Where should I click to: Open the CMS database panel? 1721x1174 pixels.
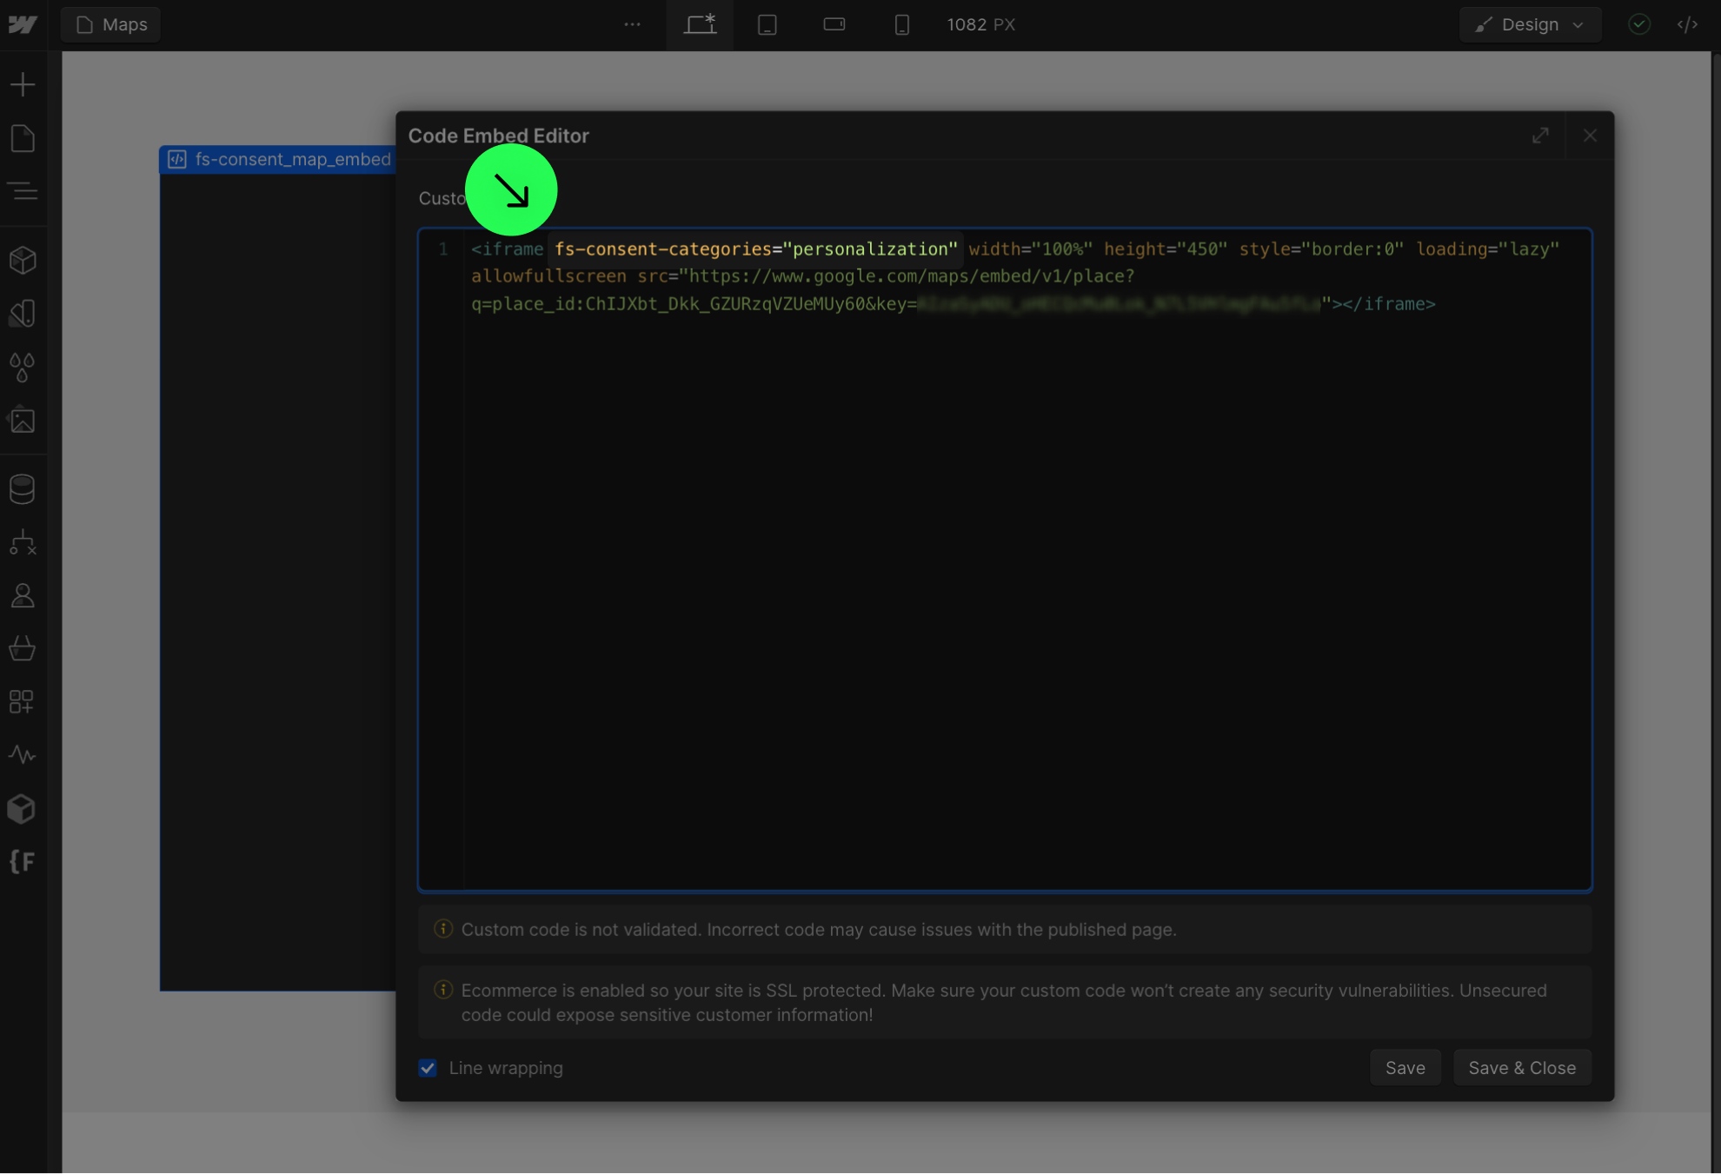pyautogui.click(x=23, y=489)
